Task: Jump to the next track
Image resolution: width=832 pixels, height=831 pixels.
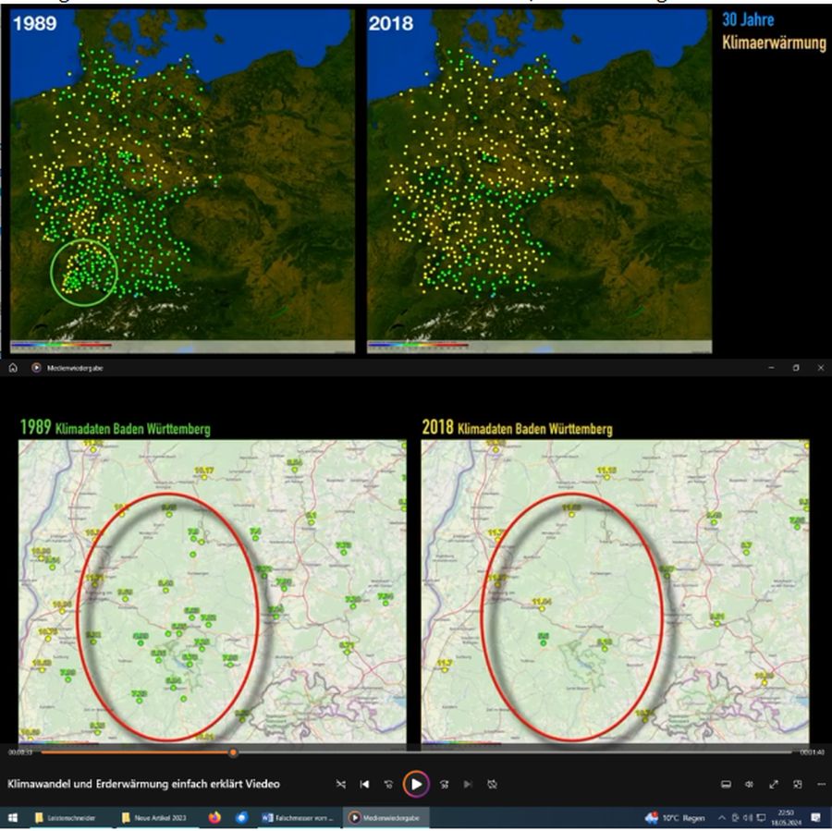Action: (x=468, y=784)
